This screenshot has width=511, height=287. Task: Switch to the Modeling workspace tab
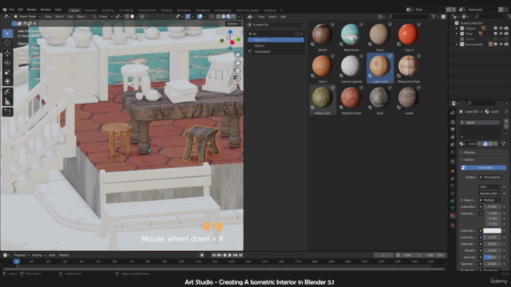90,10
